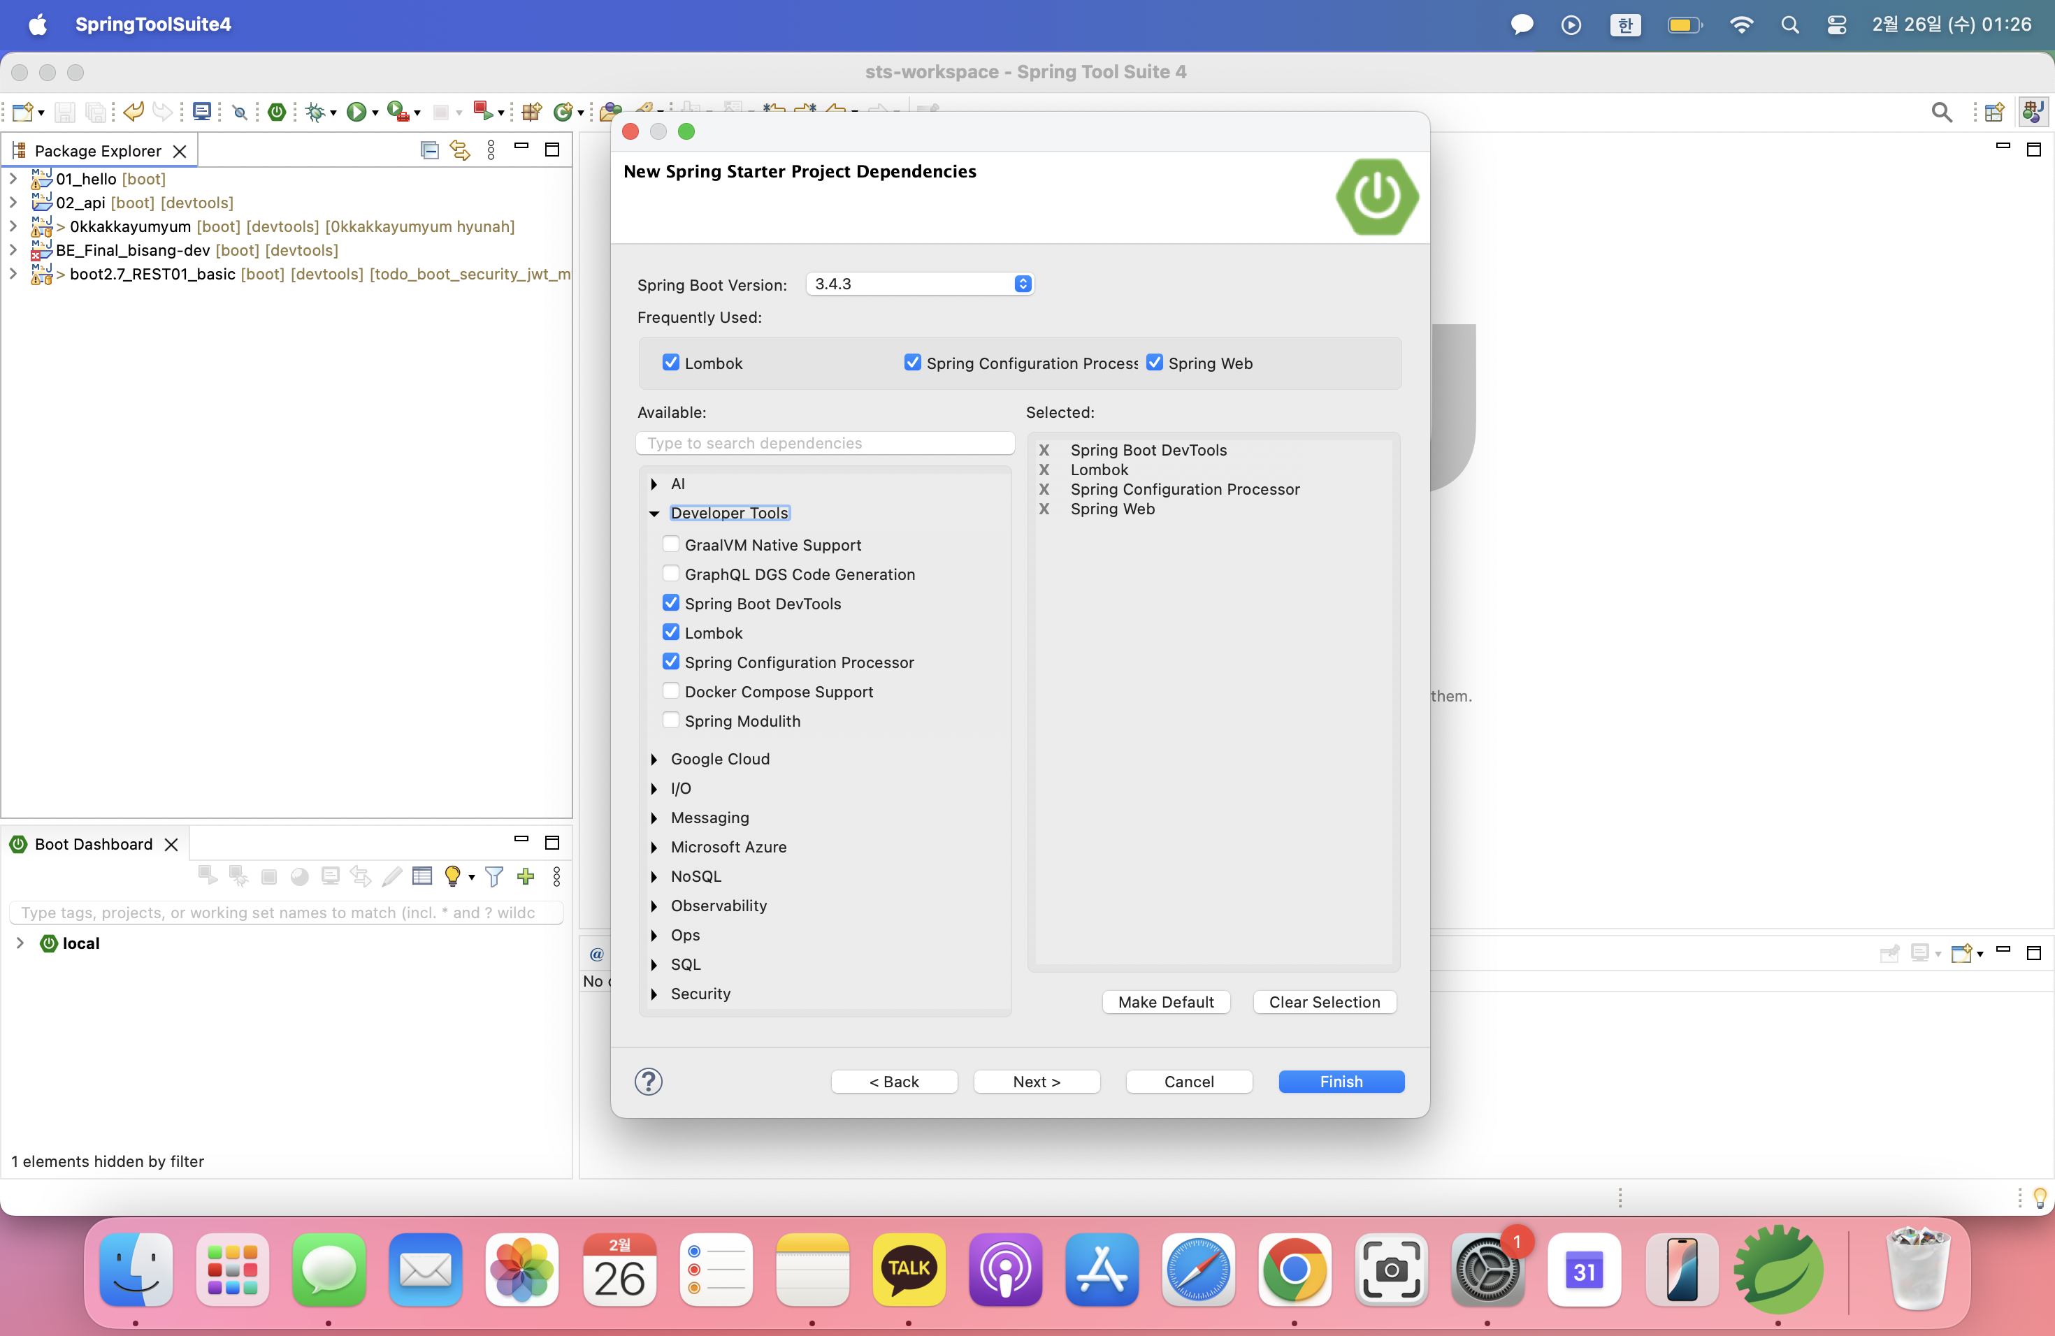The height and width of the screenshot is (1336, 2055).
Task: Open the New wizard toolbar icon
Action: 23,112
